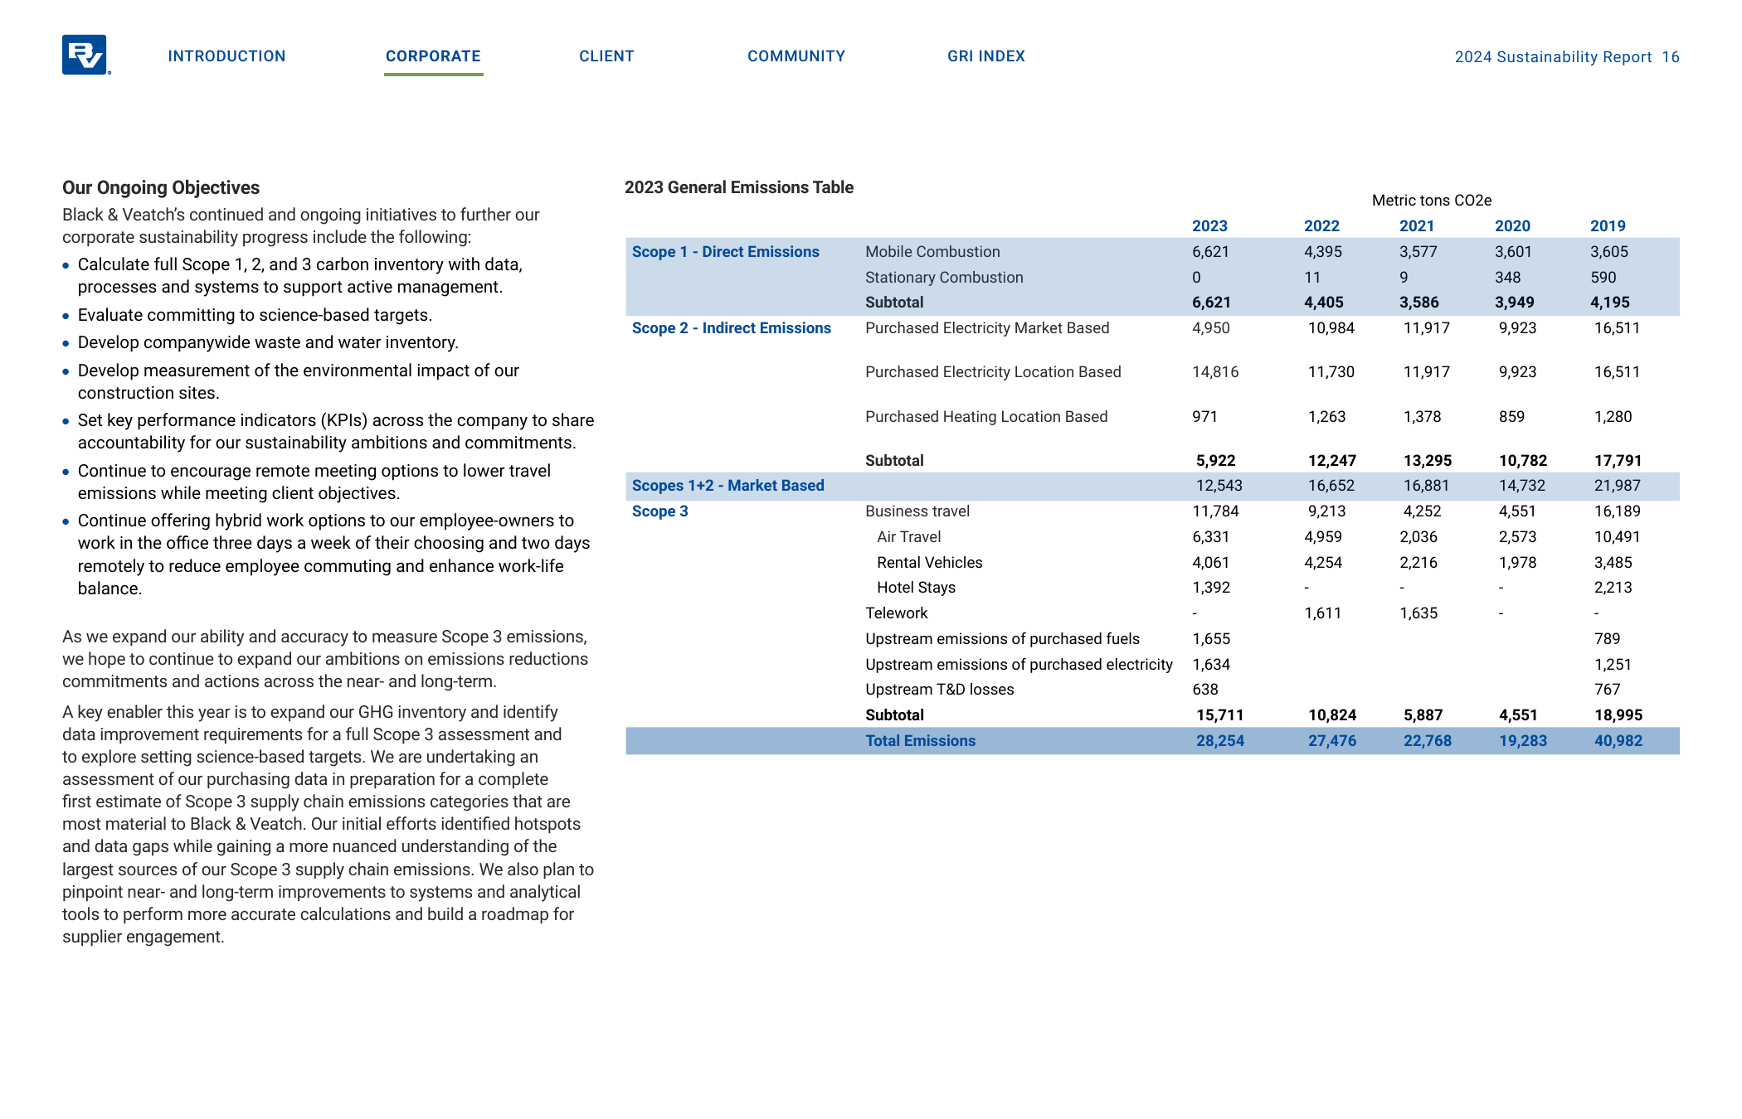This screenshot has width=1742, height=1119.
Task: Open the INTRODUCTION section tab
Action: click(226, 56)
